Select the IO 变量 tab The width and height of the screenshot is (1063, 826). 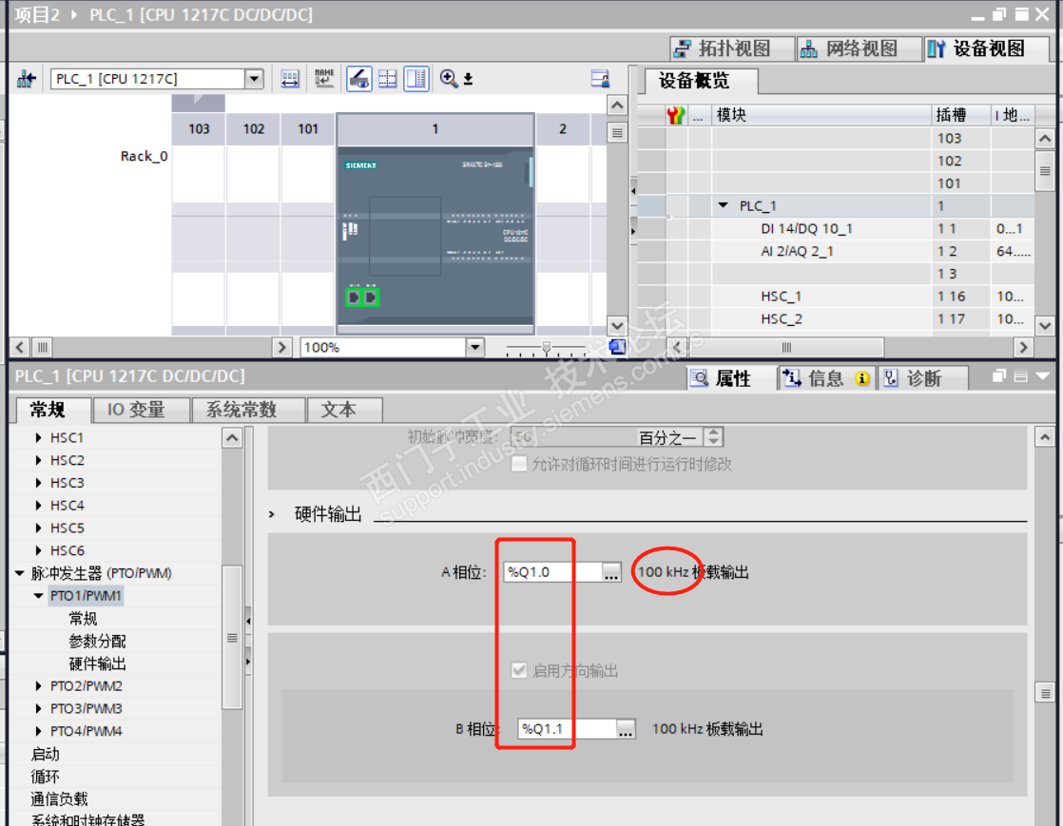141,410
